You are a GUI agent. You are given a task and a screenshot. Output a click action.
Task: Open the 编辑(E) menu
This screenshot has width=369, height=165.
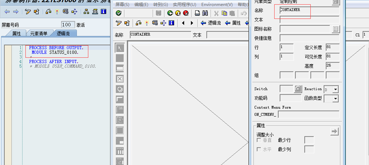coord(141,4)
